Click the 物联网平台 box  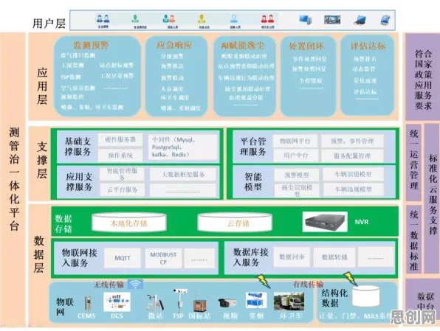tap(295, 142)
